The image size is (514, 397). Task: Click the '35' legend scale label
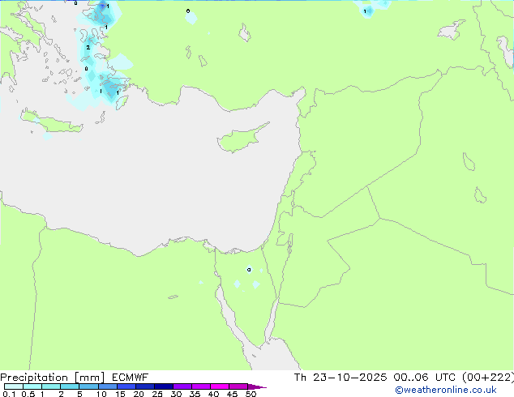(x=195, y=394)
